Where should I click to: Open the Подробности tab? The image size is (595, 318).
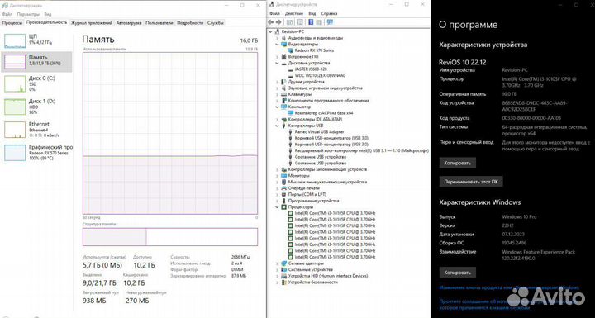pos(190,23)
